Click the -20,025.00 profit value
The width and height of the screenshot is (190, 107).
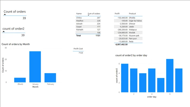coord(123,39)
